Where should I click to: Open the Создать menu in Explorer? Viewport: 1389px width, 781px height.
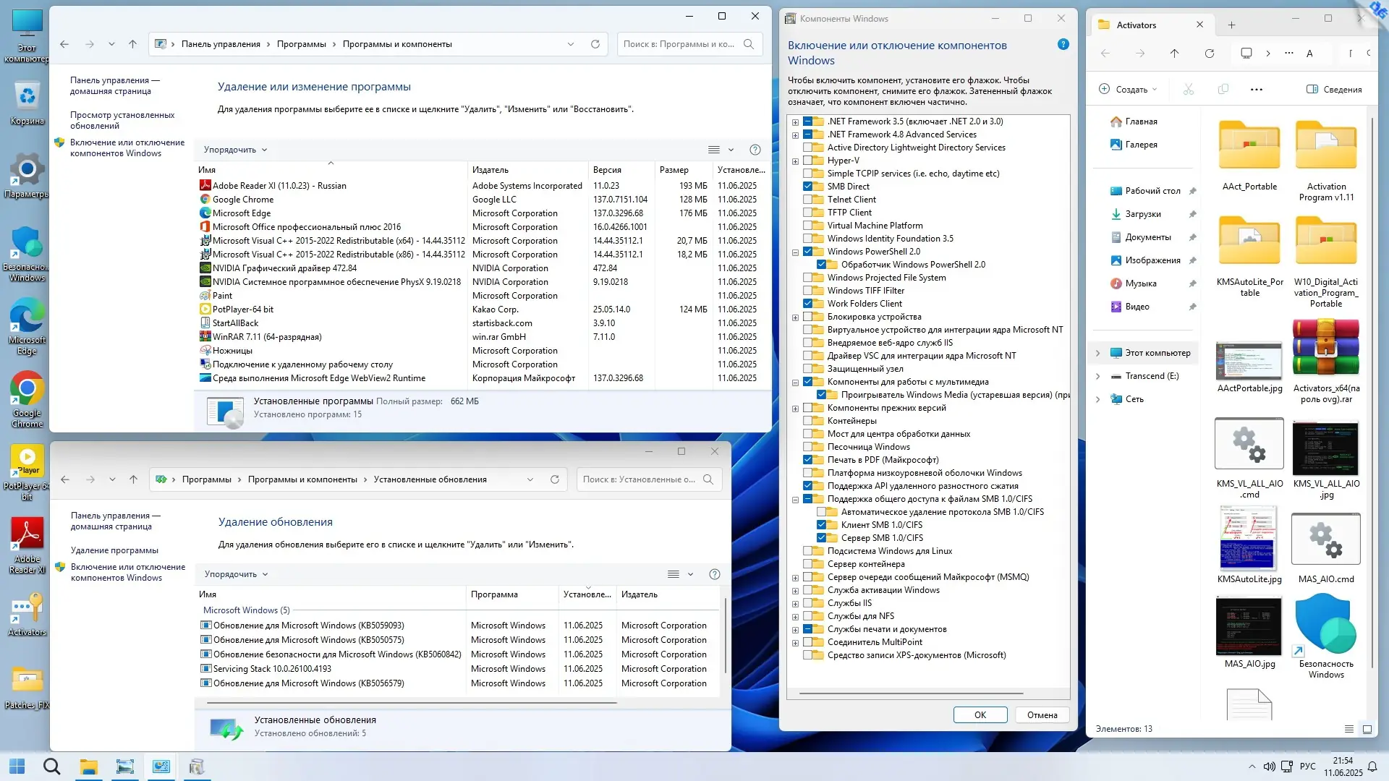coord(1128,90)
